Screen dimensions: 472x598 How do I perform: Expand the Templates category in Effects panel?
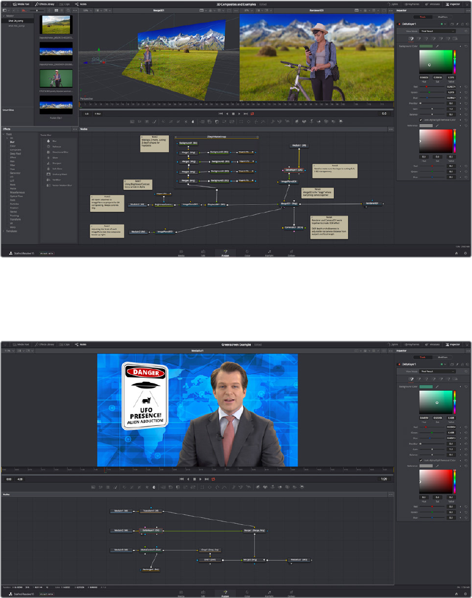tap(4, 231)
